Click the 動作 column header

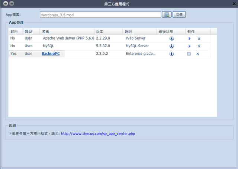pyautogui.click(x=198, y=31)
